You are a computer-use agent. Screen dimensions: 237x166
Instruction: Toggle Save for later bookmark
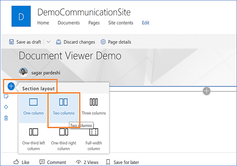click(123, 162)
